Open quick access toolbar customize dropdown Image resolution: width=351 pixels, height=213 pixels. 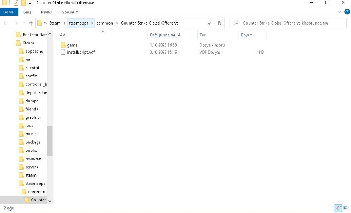(30, 3)
